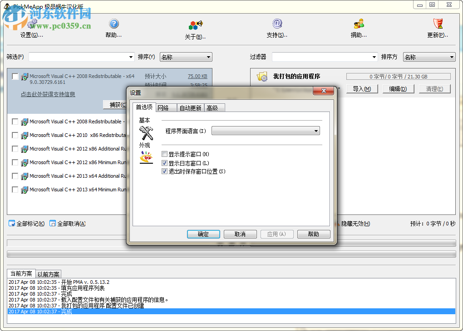Click the 捐助 donate icon
This screenshot has width=463, height=331.
[x=358, y=24]
